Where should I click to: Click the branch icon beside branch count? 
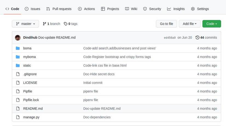[x=44, y=24]
